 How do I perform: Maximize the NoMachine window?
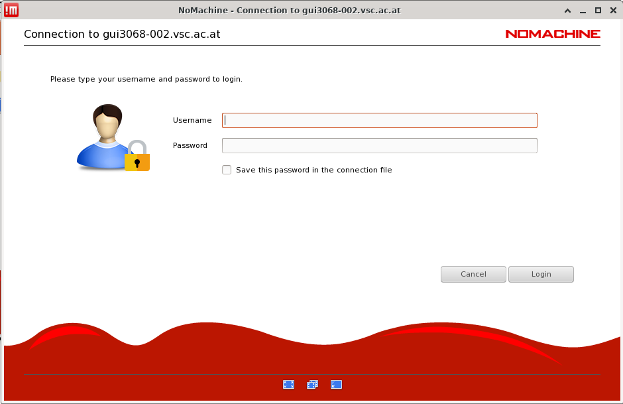tap(598, 11)
